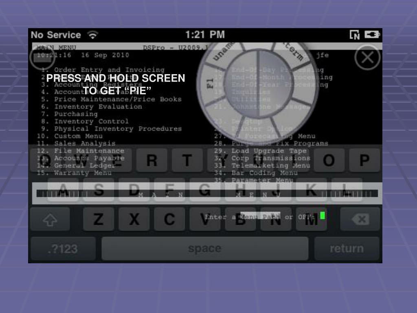Image resolution: width=417 pixels, height=313 pixels.
Task: Tap "Telemarketing Menu" line
Action: (x=263, y=165)
